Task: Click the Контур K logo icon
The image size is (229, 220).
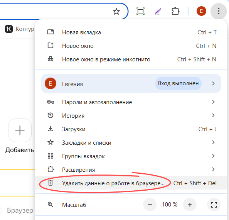Action: [9, 29]
